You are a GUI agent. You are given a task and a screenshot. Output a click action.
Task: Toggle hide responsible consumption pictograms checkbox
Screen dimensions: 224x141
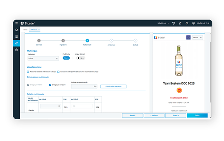click(x=58, y=72)
